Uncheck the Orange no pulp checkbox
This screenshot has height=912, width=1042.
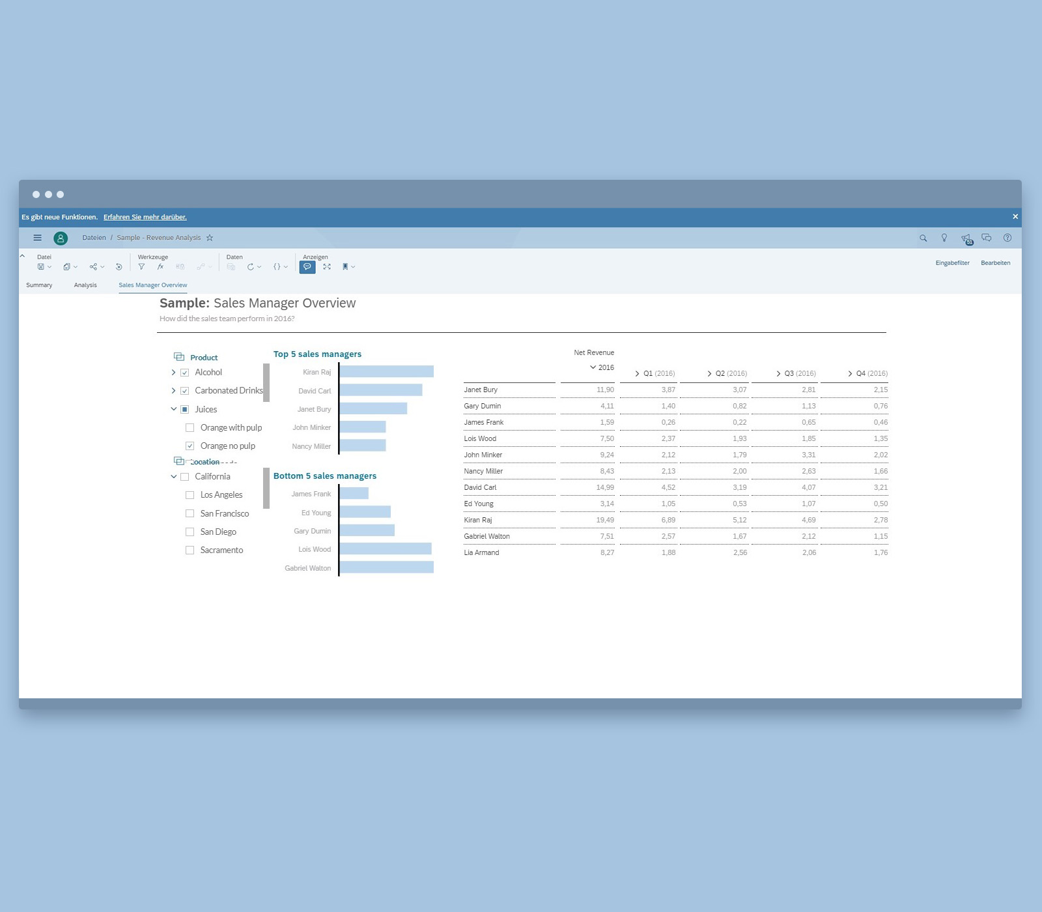pos(190,446)
